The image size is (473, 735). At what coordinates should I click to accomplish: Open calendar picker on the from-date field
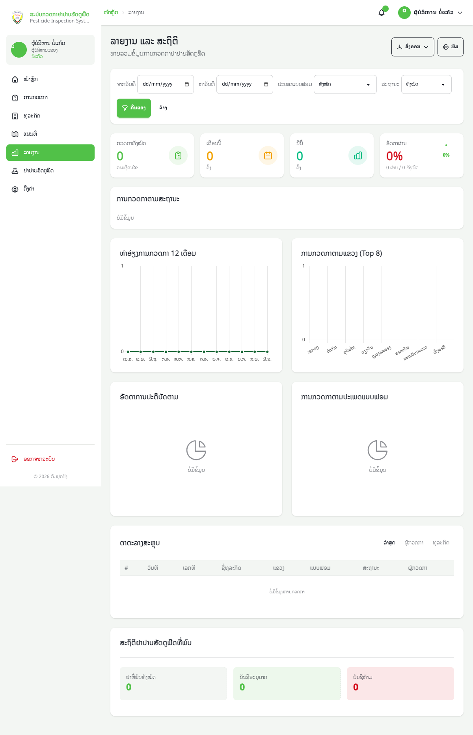pyautogui.click(x=187, y=84)
